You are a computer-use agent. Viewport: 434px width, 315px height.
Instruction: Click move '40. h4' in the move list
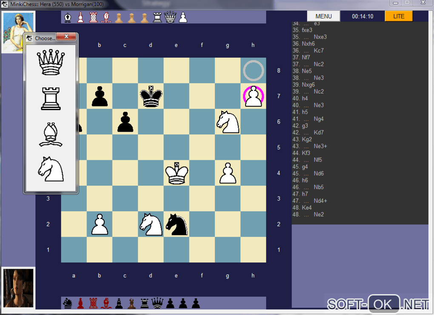coord(300,99)
